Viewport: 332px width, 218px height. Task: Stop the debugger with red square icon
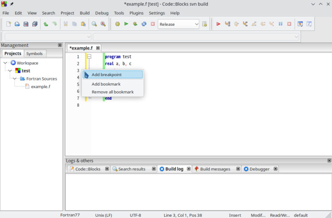pyautogui.click(x=289, y=24)
